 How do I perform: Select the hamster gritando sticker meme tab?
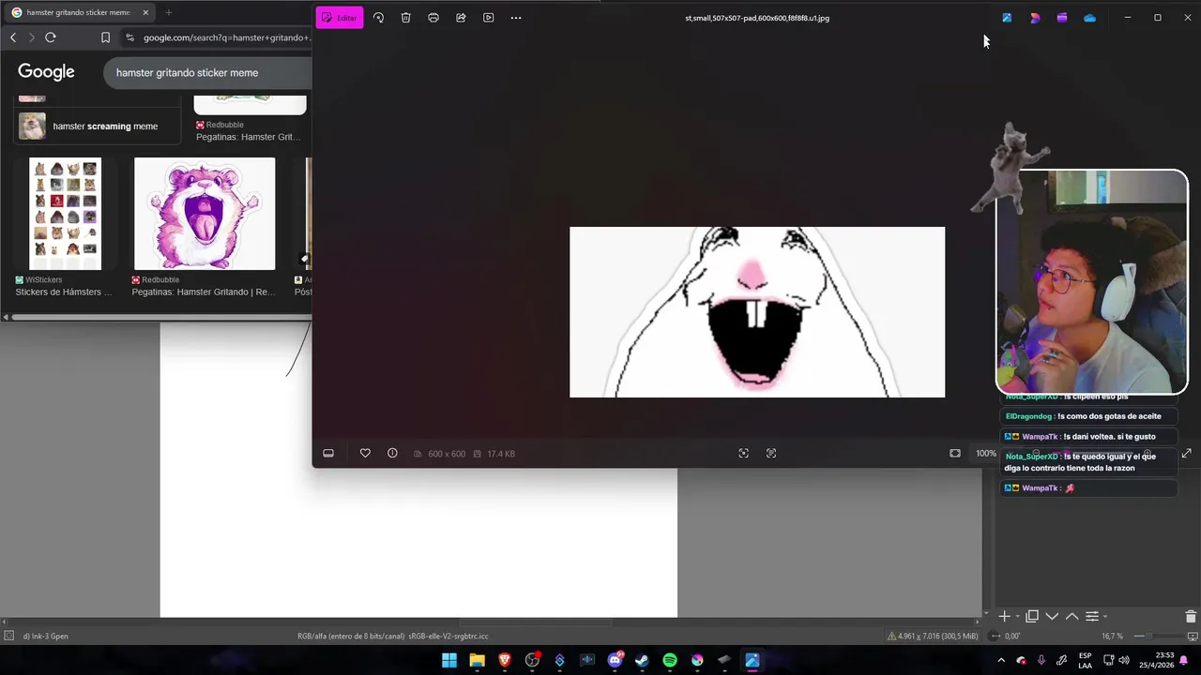coord(78,13)
